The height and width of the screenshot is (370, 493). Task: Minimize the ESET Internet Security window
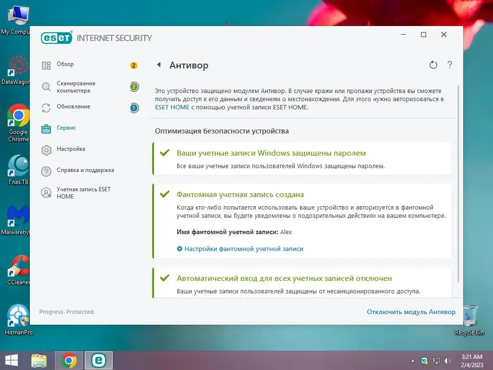point(403,35)
